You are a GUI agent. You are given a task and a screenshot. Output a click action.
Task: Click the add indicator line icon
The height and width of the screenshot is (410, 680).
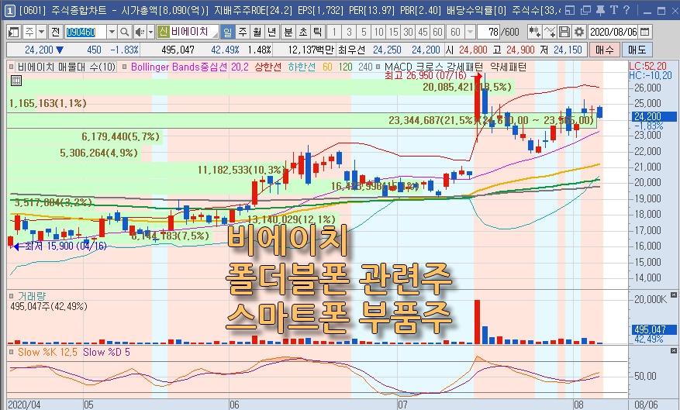(550, 32)
